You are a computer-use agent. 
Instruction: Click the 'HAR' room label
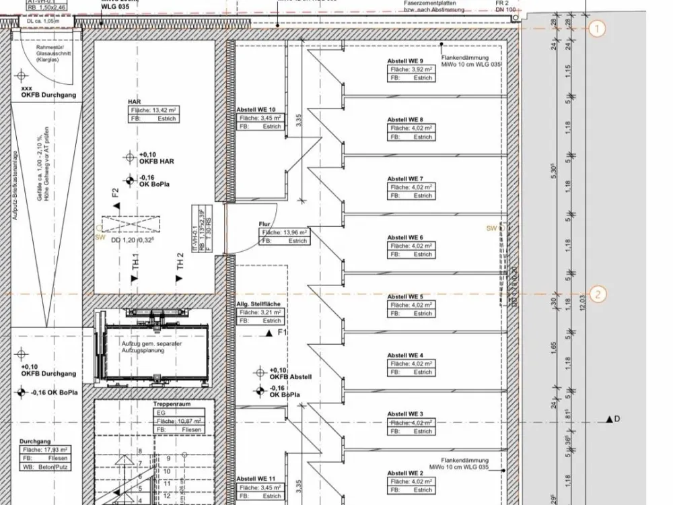pos(135,102)
